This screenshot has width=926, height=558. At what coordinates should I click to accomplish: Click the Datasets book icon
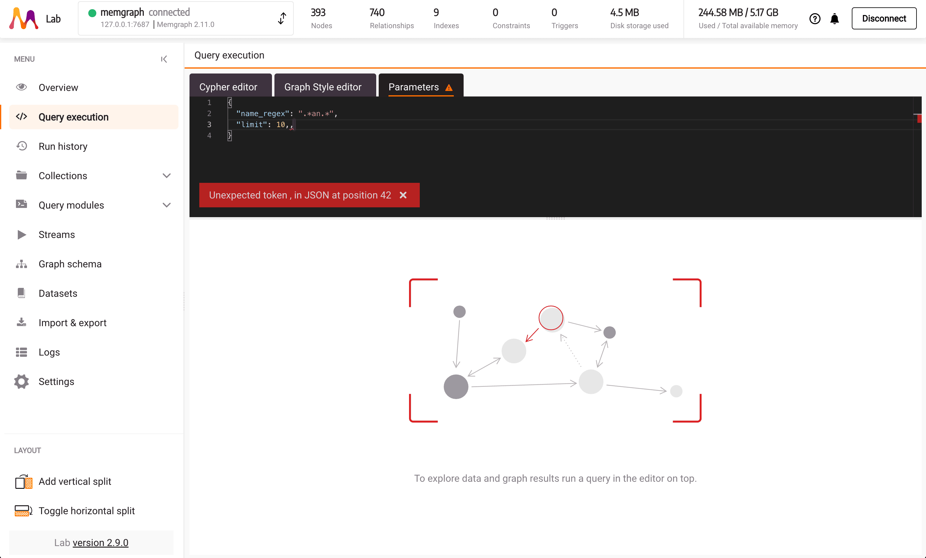click(21, 293)
